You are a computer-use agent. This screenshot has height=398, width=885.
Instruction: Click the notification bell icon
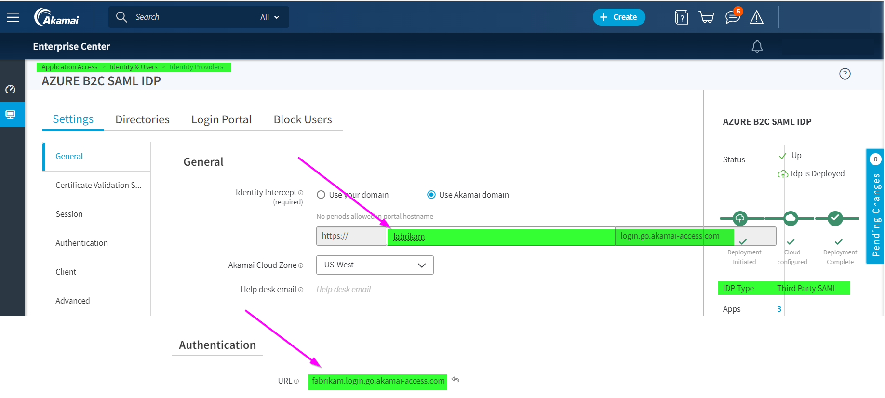pyautogui.click(x=757, y=46)
